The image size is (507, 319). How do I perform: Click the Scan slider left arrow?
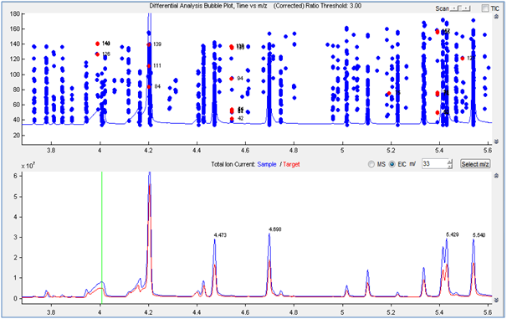[x=454, y=8]
